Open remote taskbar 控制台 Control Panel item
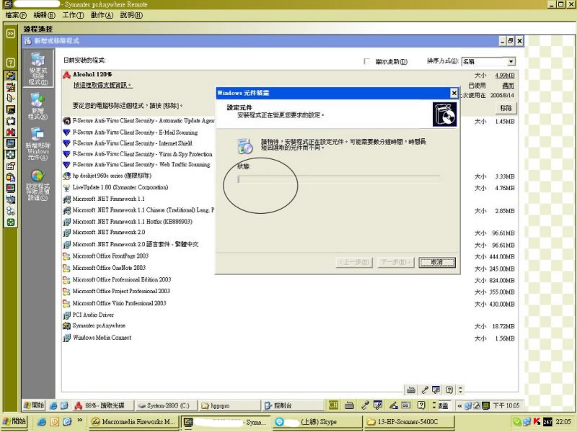This screenshot has width=577, height=432. [292, 405]
